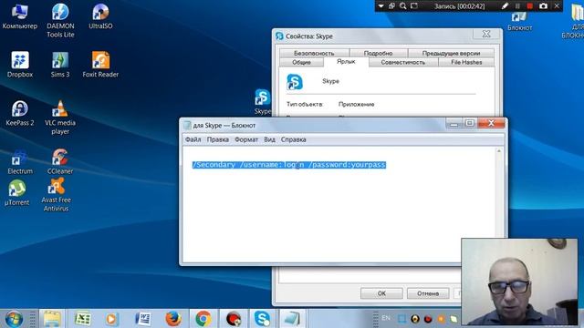584x328 pixels.
Task: Switch to the File Hashes tab
Action: 466,63
